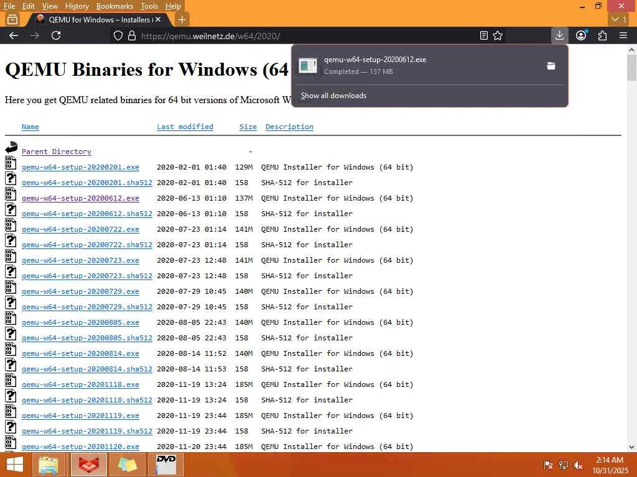Reload the current page
The width and height of the screenshot is (637, 477).
[x=56, y=35]
